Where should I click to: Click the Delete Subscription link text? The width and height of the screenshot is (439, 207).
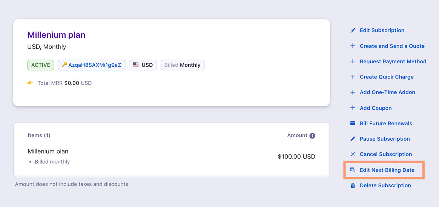(385, 186)
